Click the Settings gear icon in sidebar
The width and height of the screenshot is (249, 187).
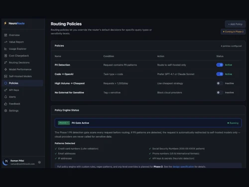[5, 111]
